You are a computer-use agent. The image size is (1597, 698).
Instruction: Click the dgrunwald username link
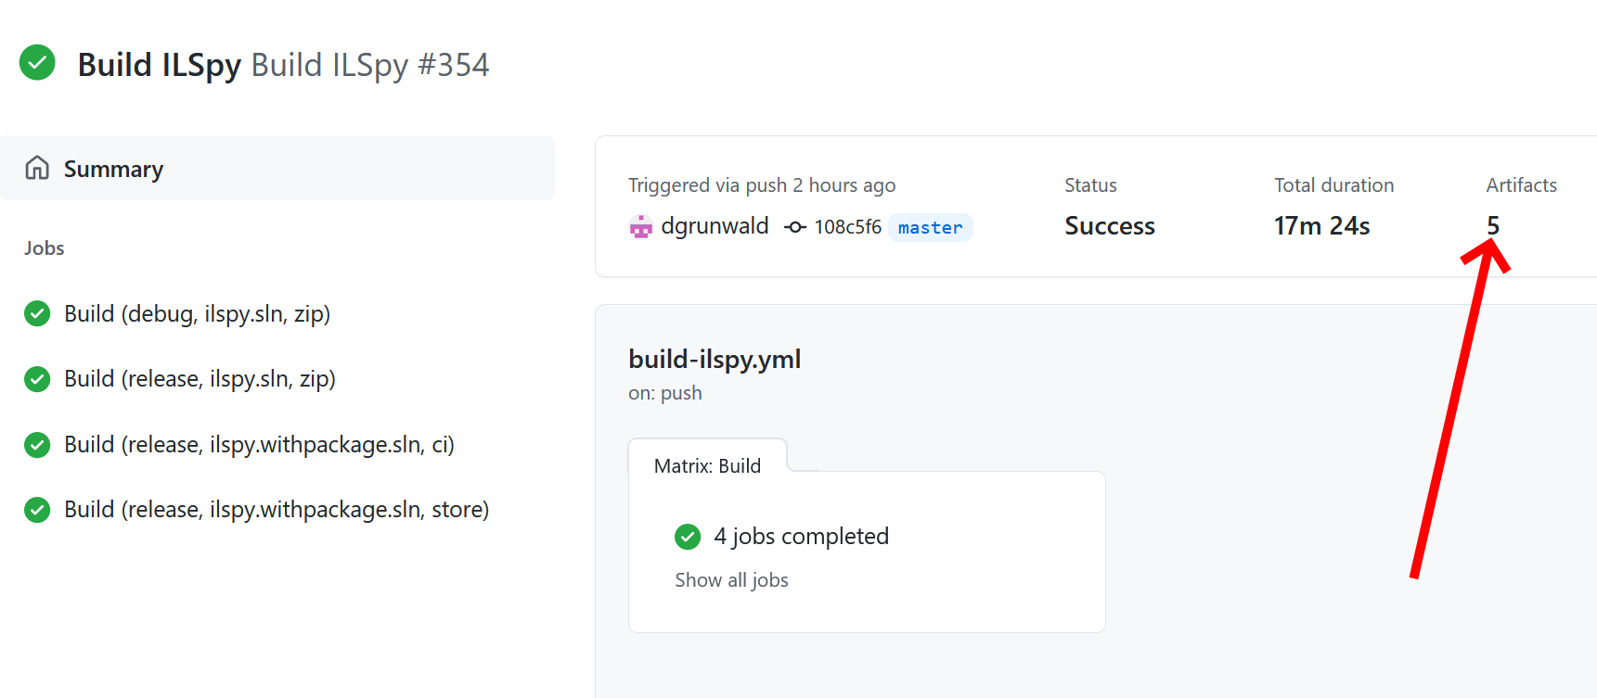pyautogui.click(x=715, y=226)
